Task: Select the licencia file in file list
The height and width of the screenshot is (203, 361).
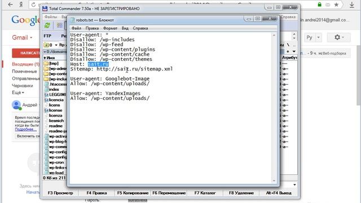Action: coord(54,100)
